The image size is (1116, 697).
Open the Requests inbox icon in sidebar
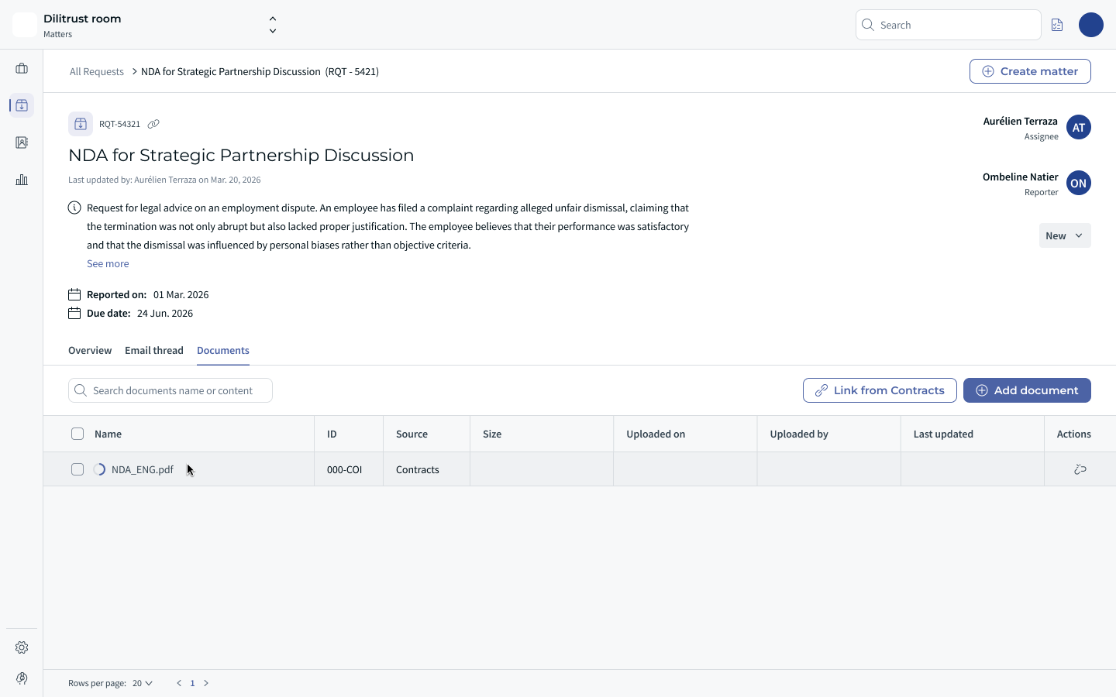point(22,105)
